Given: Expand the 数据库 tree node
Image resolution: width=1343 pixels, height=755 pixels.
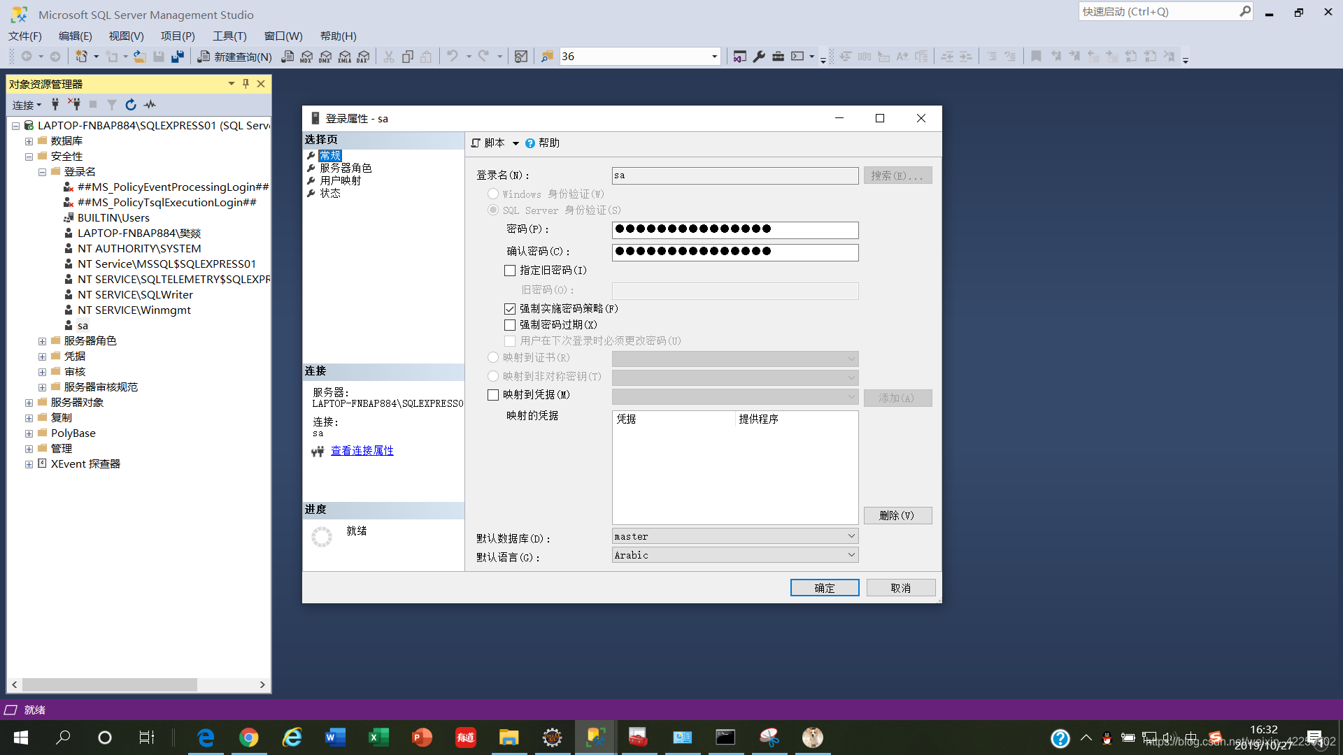Looking at the screenshot, I should click(29, 141).
